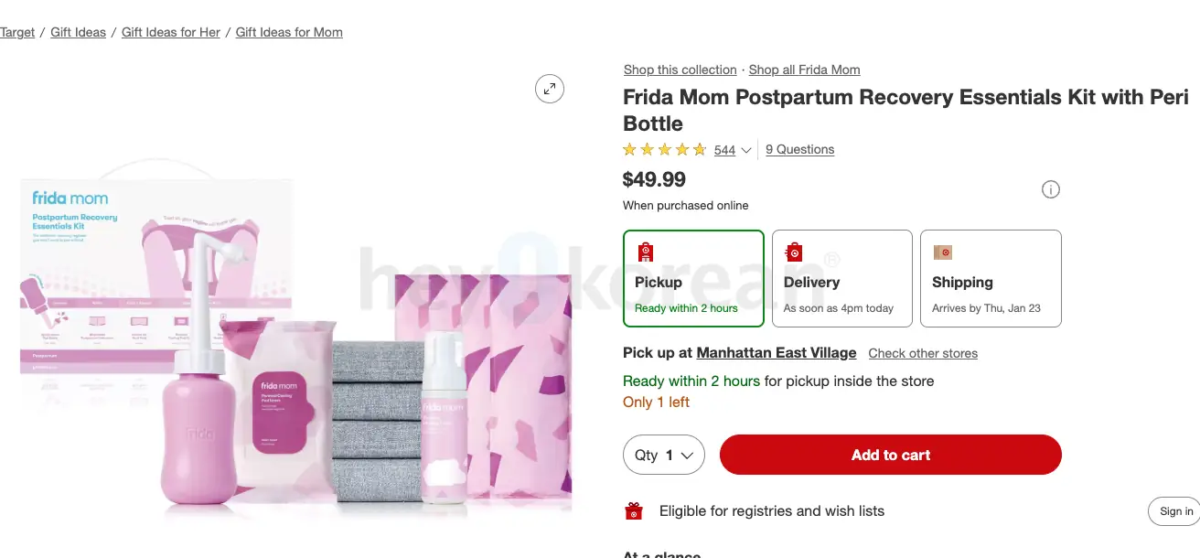The height and width of the screenshot is (558, 1200).
Task: Select the Pickup fulfillment icon
Action: (645, 251)
